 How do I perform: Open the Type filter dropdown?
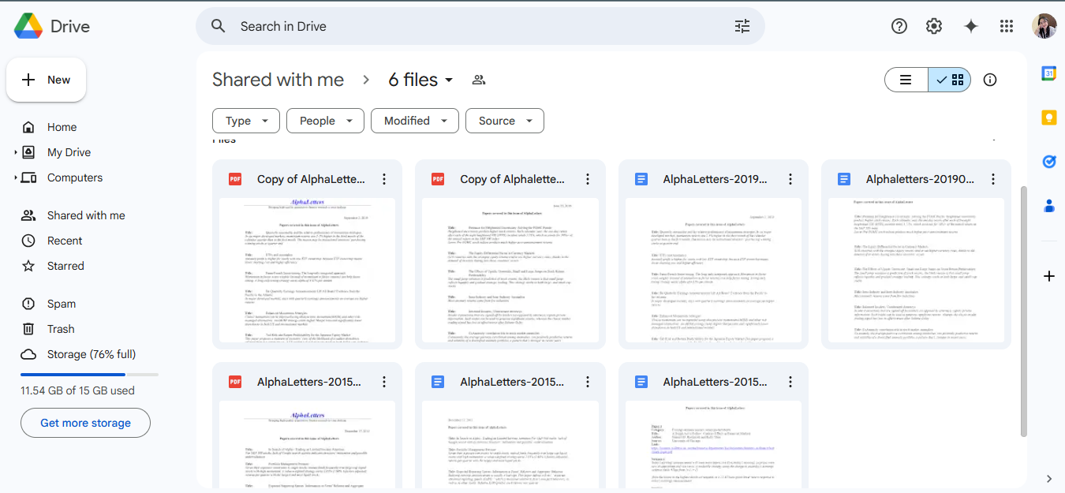click(246, 121)
